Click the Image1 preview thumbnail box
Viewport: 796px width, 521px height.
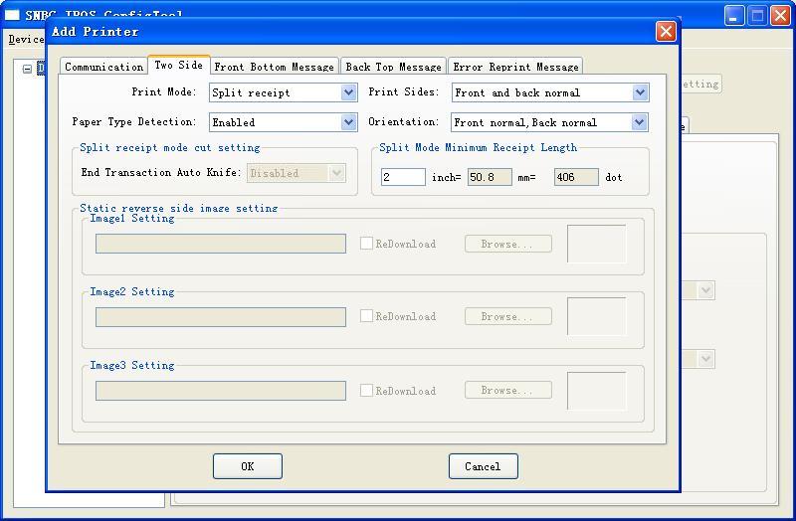[x=596, y=244]
